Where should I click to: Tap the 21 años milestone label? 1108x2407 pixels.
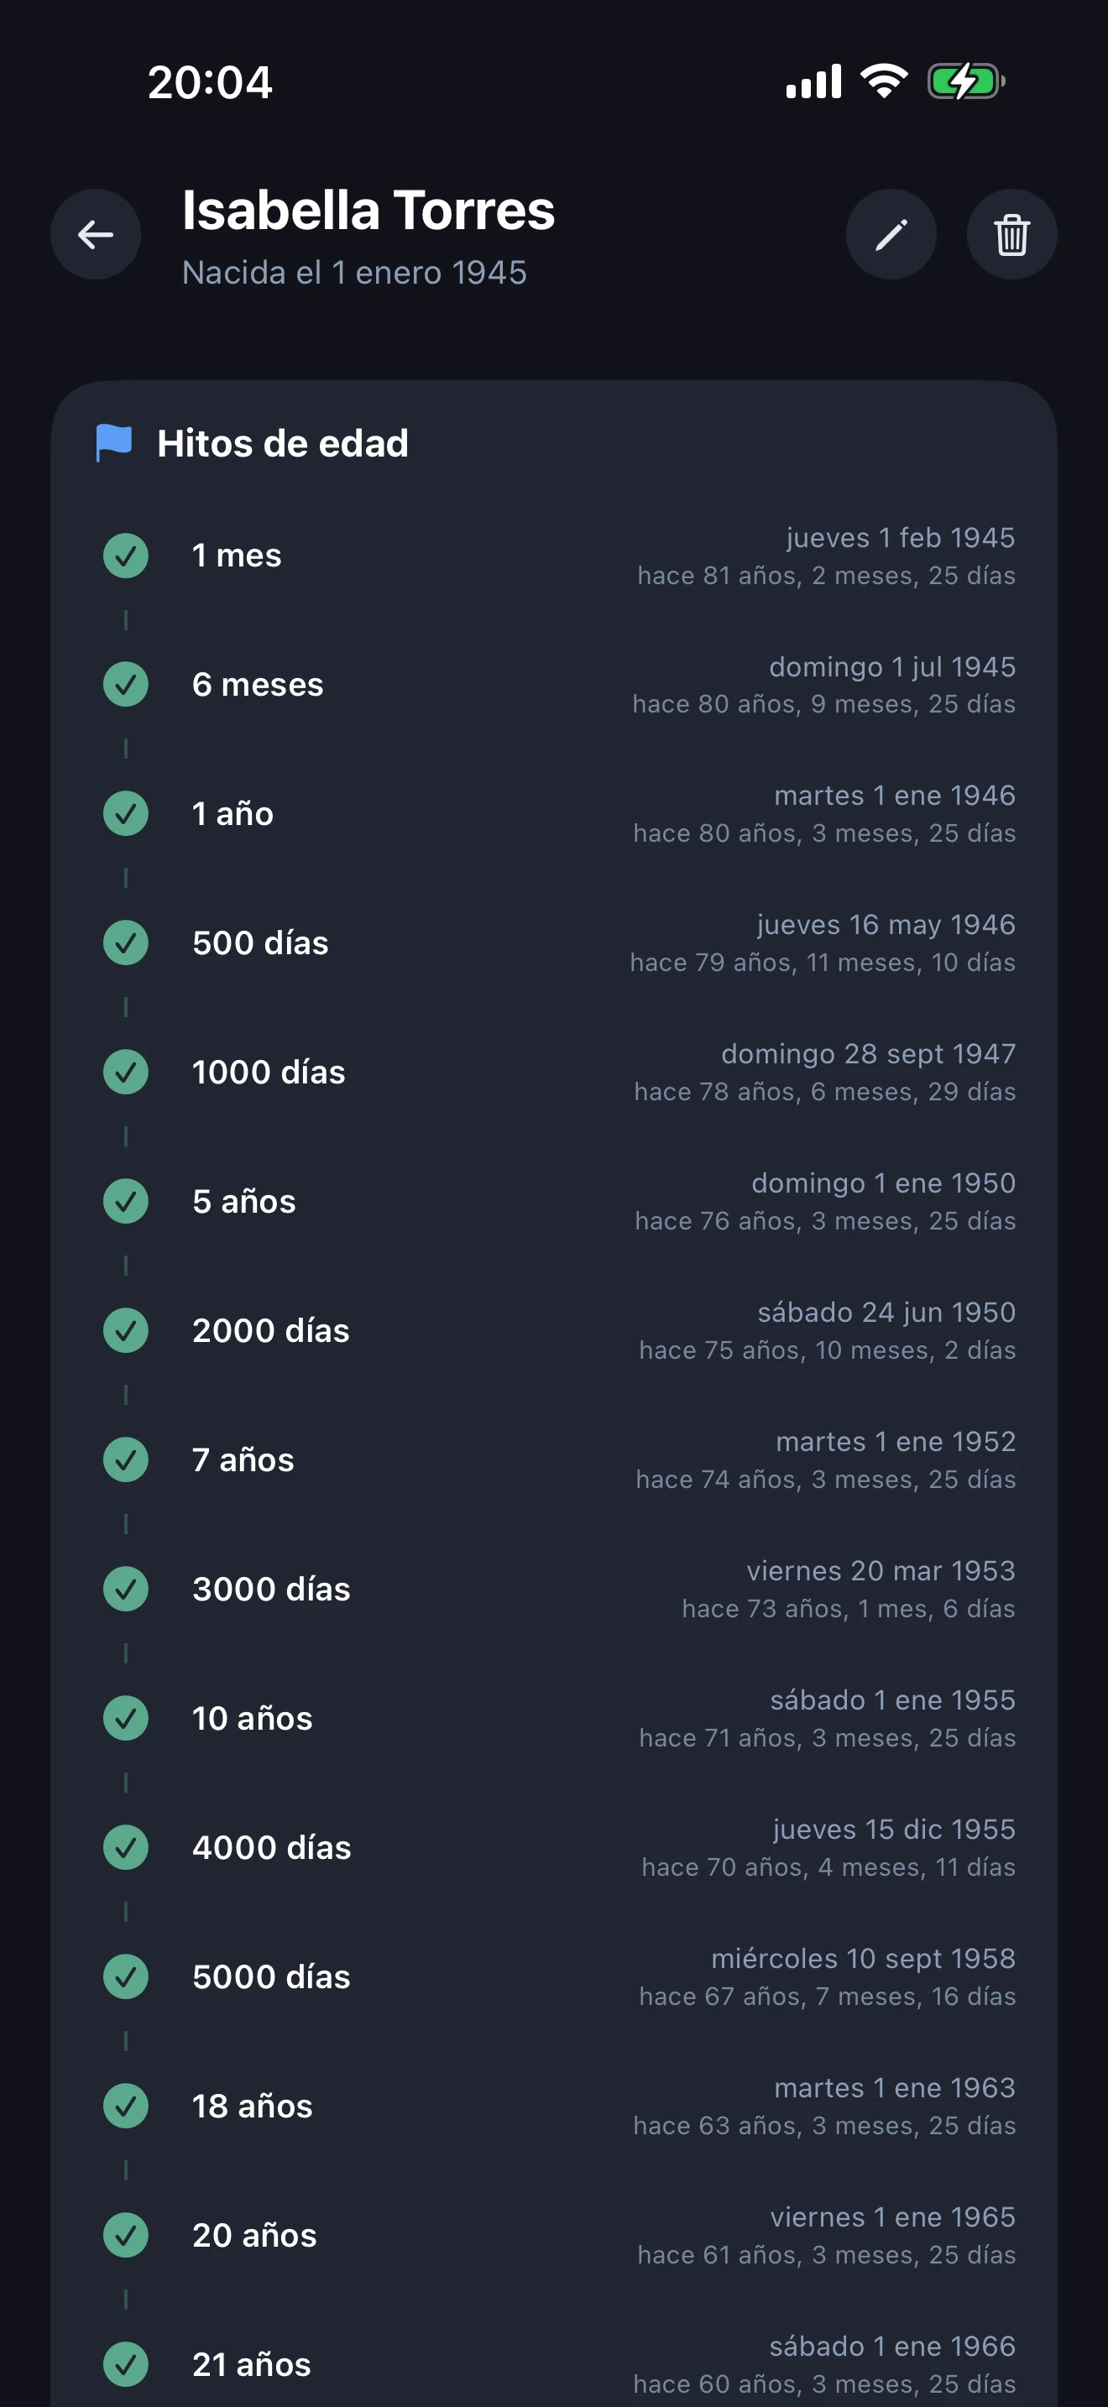(x=251, y=2364)
